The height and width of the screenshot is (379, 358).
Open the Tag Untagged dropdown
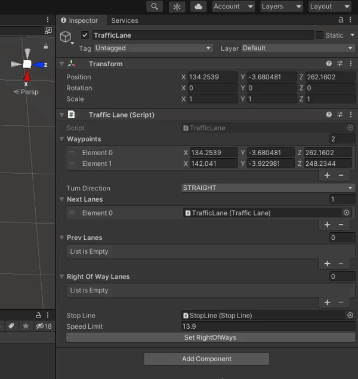(153, 48)
